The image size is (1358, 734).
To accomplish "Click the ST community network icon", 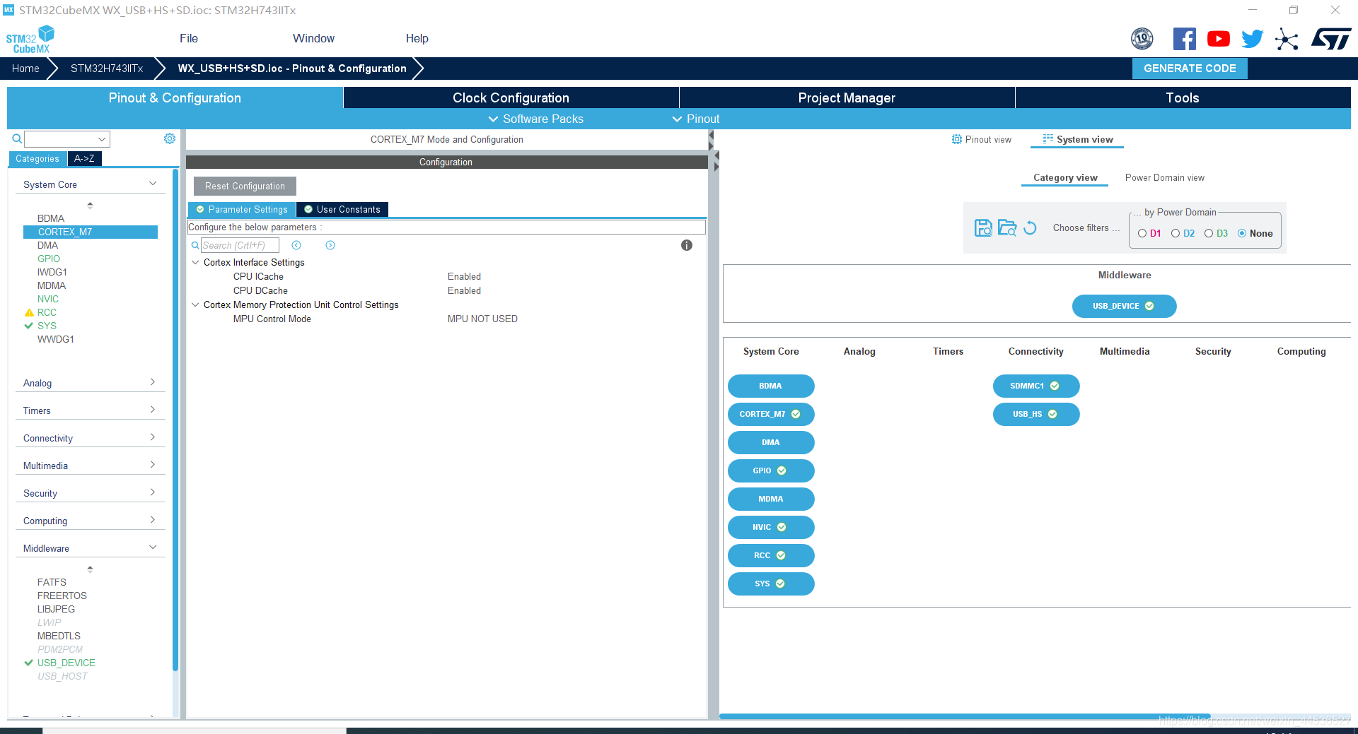I will [1287, 39].
